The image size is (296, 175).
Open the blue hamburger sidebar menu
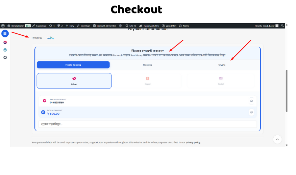pos(5,33)
